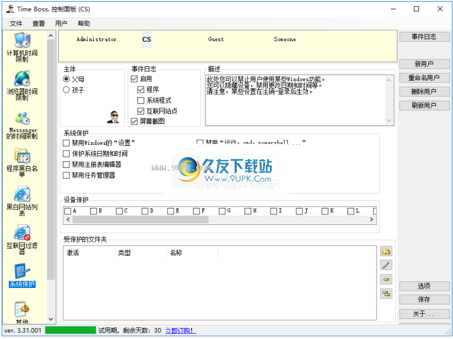Image resolution: width=453 pixels, height=339 pixels.
Task: Click the ver. 3.31.001 status text
Action: (x=23, y=331)
